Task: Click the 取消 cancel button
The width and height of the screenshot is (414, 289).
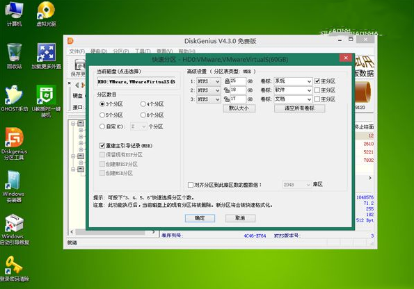Action: (x=240, y=218)
